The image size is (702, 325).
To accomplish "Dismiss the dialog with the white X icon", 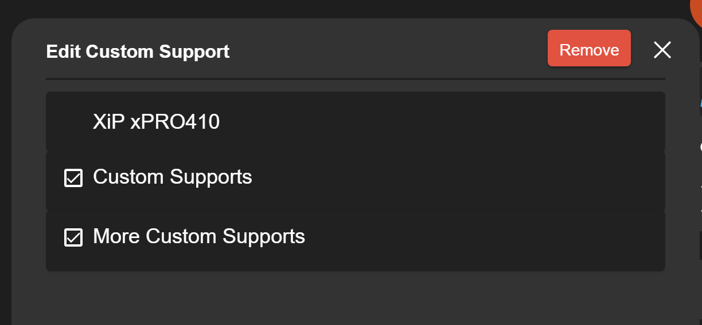I will pyautogui.click(x=662, y=50).
